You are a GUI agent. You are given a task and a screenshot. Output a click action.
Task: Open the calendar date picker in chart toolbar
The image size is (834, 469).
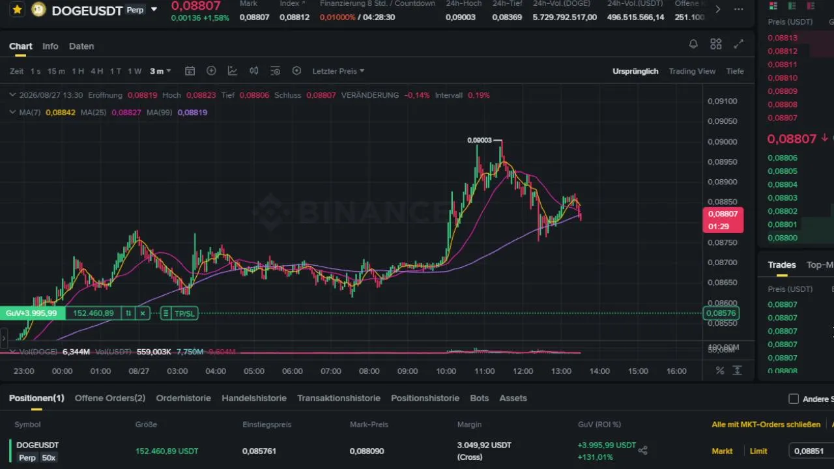pyautogui.click(x=190, y=71)
